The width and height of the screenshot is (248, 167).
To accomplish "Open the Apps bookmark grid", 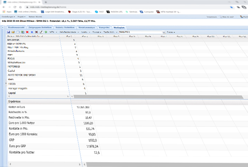I will pyautogui.click(x=7, y=12).
